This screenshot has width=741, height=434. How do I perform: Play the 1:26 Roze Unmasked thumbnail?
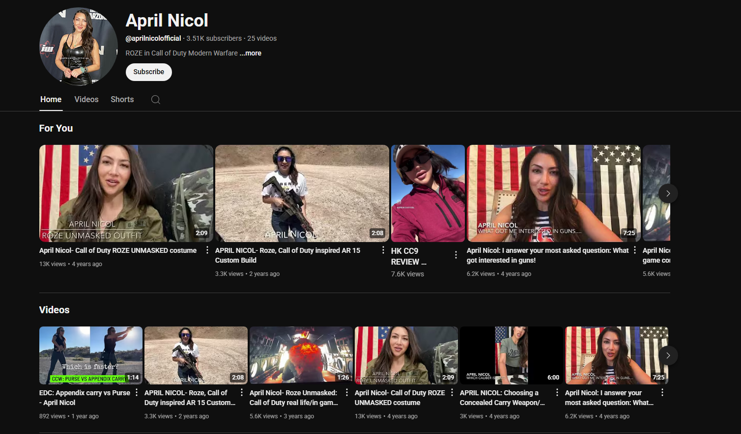tap(301, 355)
